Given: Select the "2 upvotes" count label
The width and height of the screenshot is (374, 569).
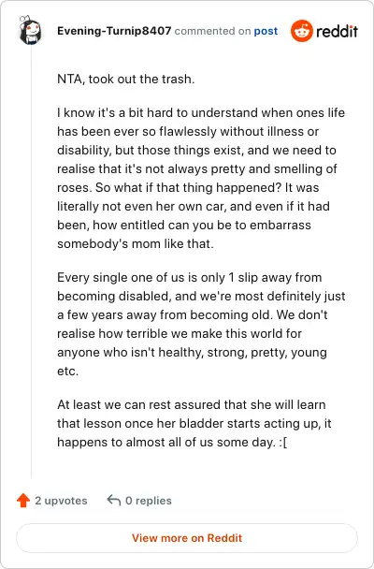Looking at the screenshot, I should click(x=61, y=501).
